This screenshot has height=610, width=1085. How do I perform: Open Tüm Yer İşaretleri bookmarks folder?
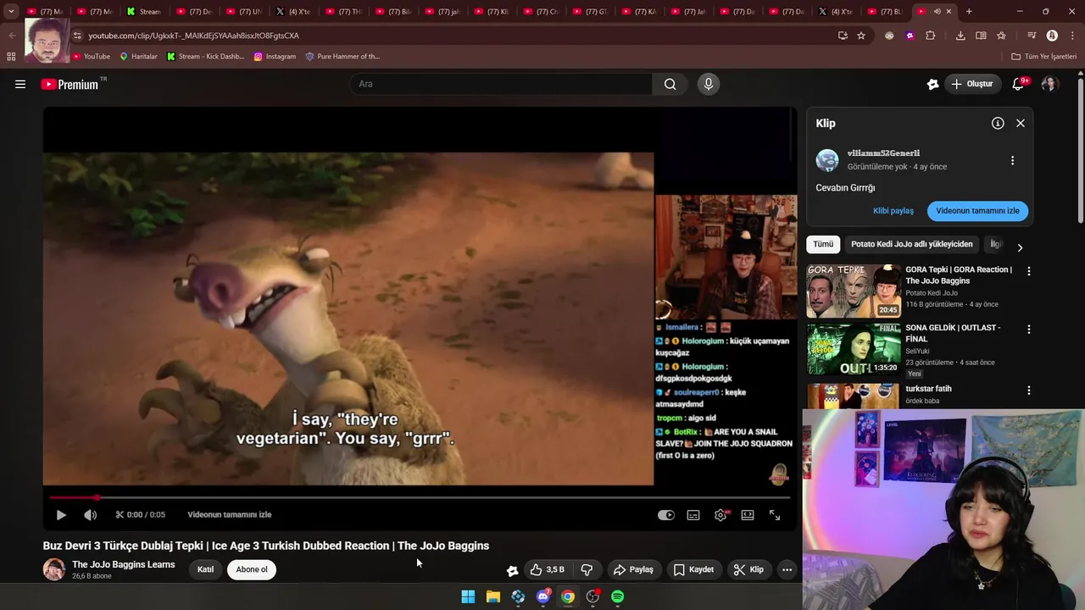click(1043, 57)
